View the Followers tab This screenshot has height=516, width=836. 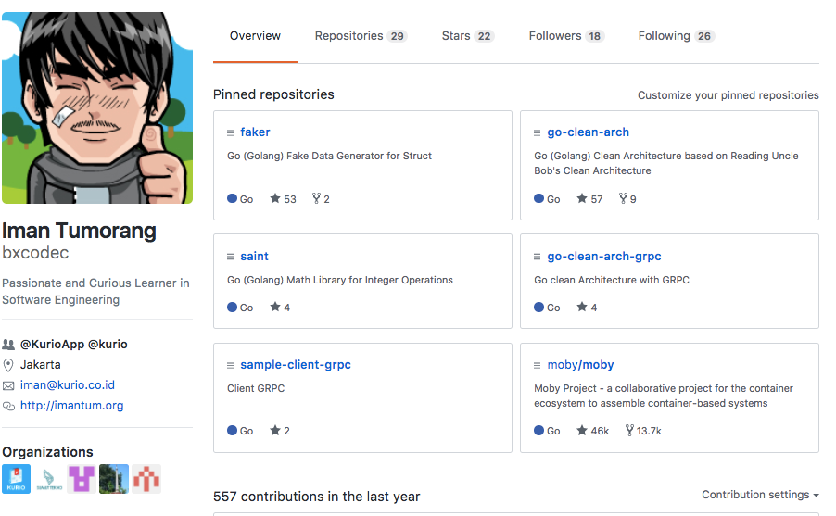565,36
